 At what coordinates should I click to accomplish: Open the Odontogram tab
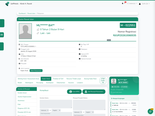pos(29,83)
